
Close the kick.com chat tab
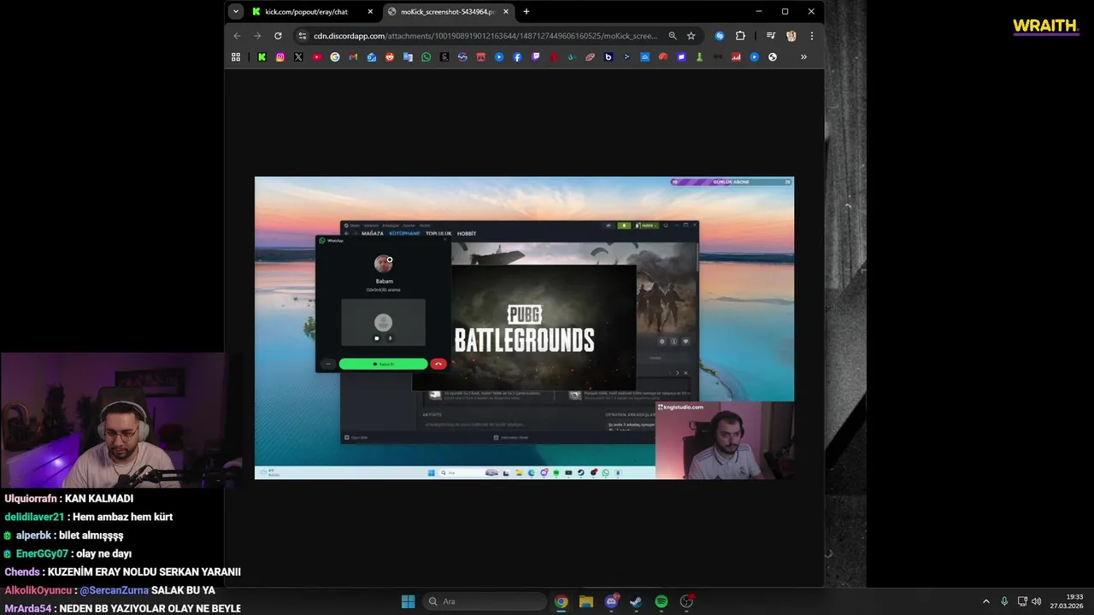coord(370,12)
